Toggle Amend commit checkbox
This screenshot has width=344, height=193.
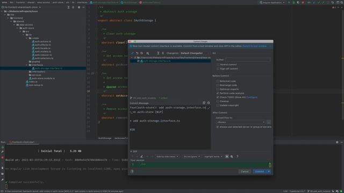tap(218, 64)
